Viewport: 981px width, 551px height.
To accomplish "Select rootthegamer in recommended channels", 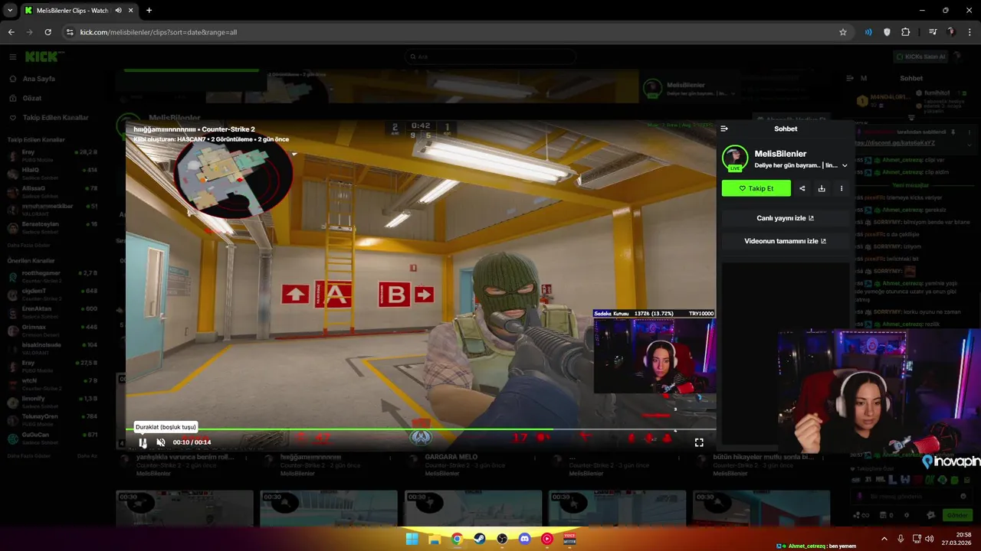I will point(52,275).
